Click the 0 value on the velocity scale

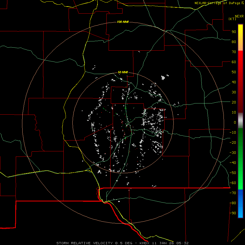click(x=235, y=122)
